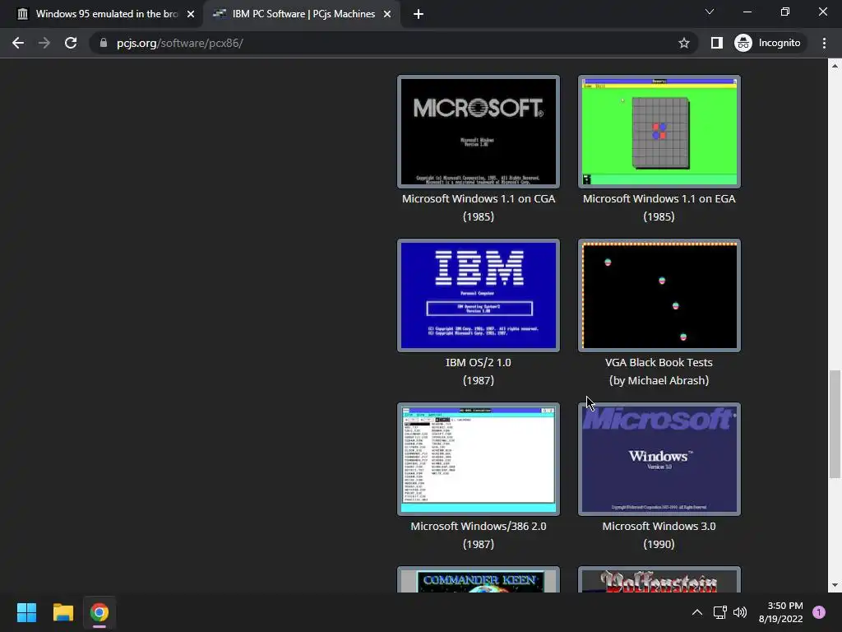Open Microsoft Windows/386 2.0 thumbnail

tap(479, 459)
